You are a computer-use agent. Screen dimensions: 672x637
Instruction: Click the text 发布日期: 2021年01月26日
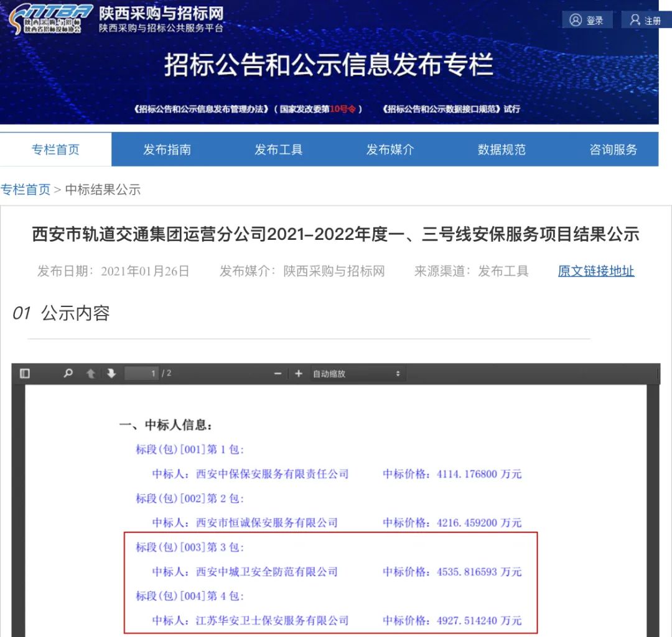coord(113,271)
